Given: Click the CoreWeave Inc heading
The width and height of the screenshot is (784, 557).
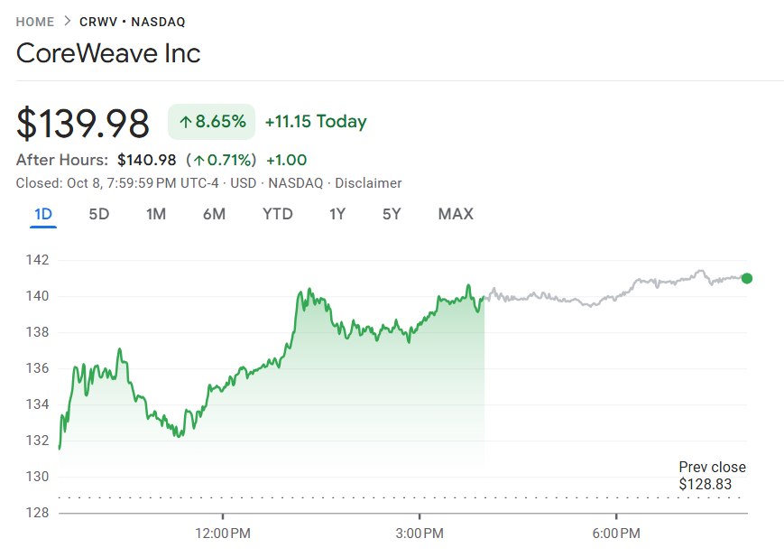Looking at the screenshot, I should pyautogui.click(x=108, y=53).
